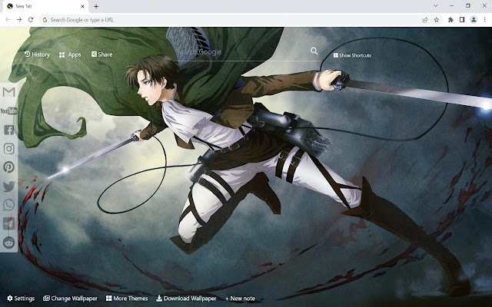Open Settings at the bottom
The width and height of the screenshot is (492, 307).
pyautogui.click(x=21, y=299)
